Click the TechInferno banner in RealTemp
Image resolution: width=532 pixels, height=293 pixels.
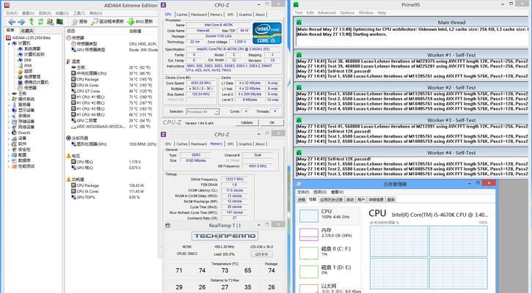pyautogui.click(x=225, y=236)
